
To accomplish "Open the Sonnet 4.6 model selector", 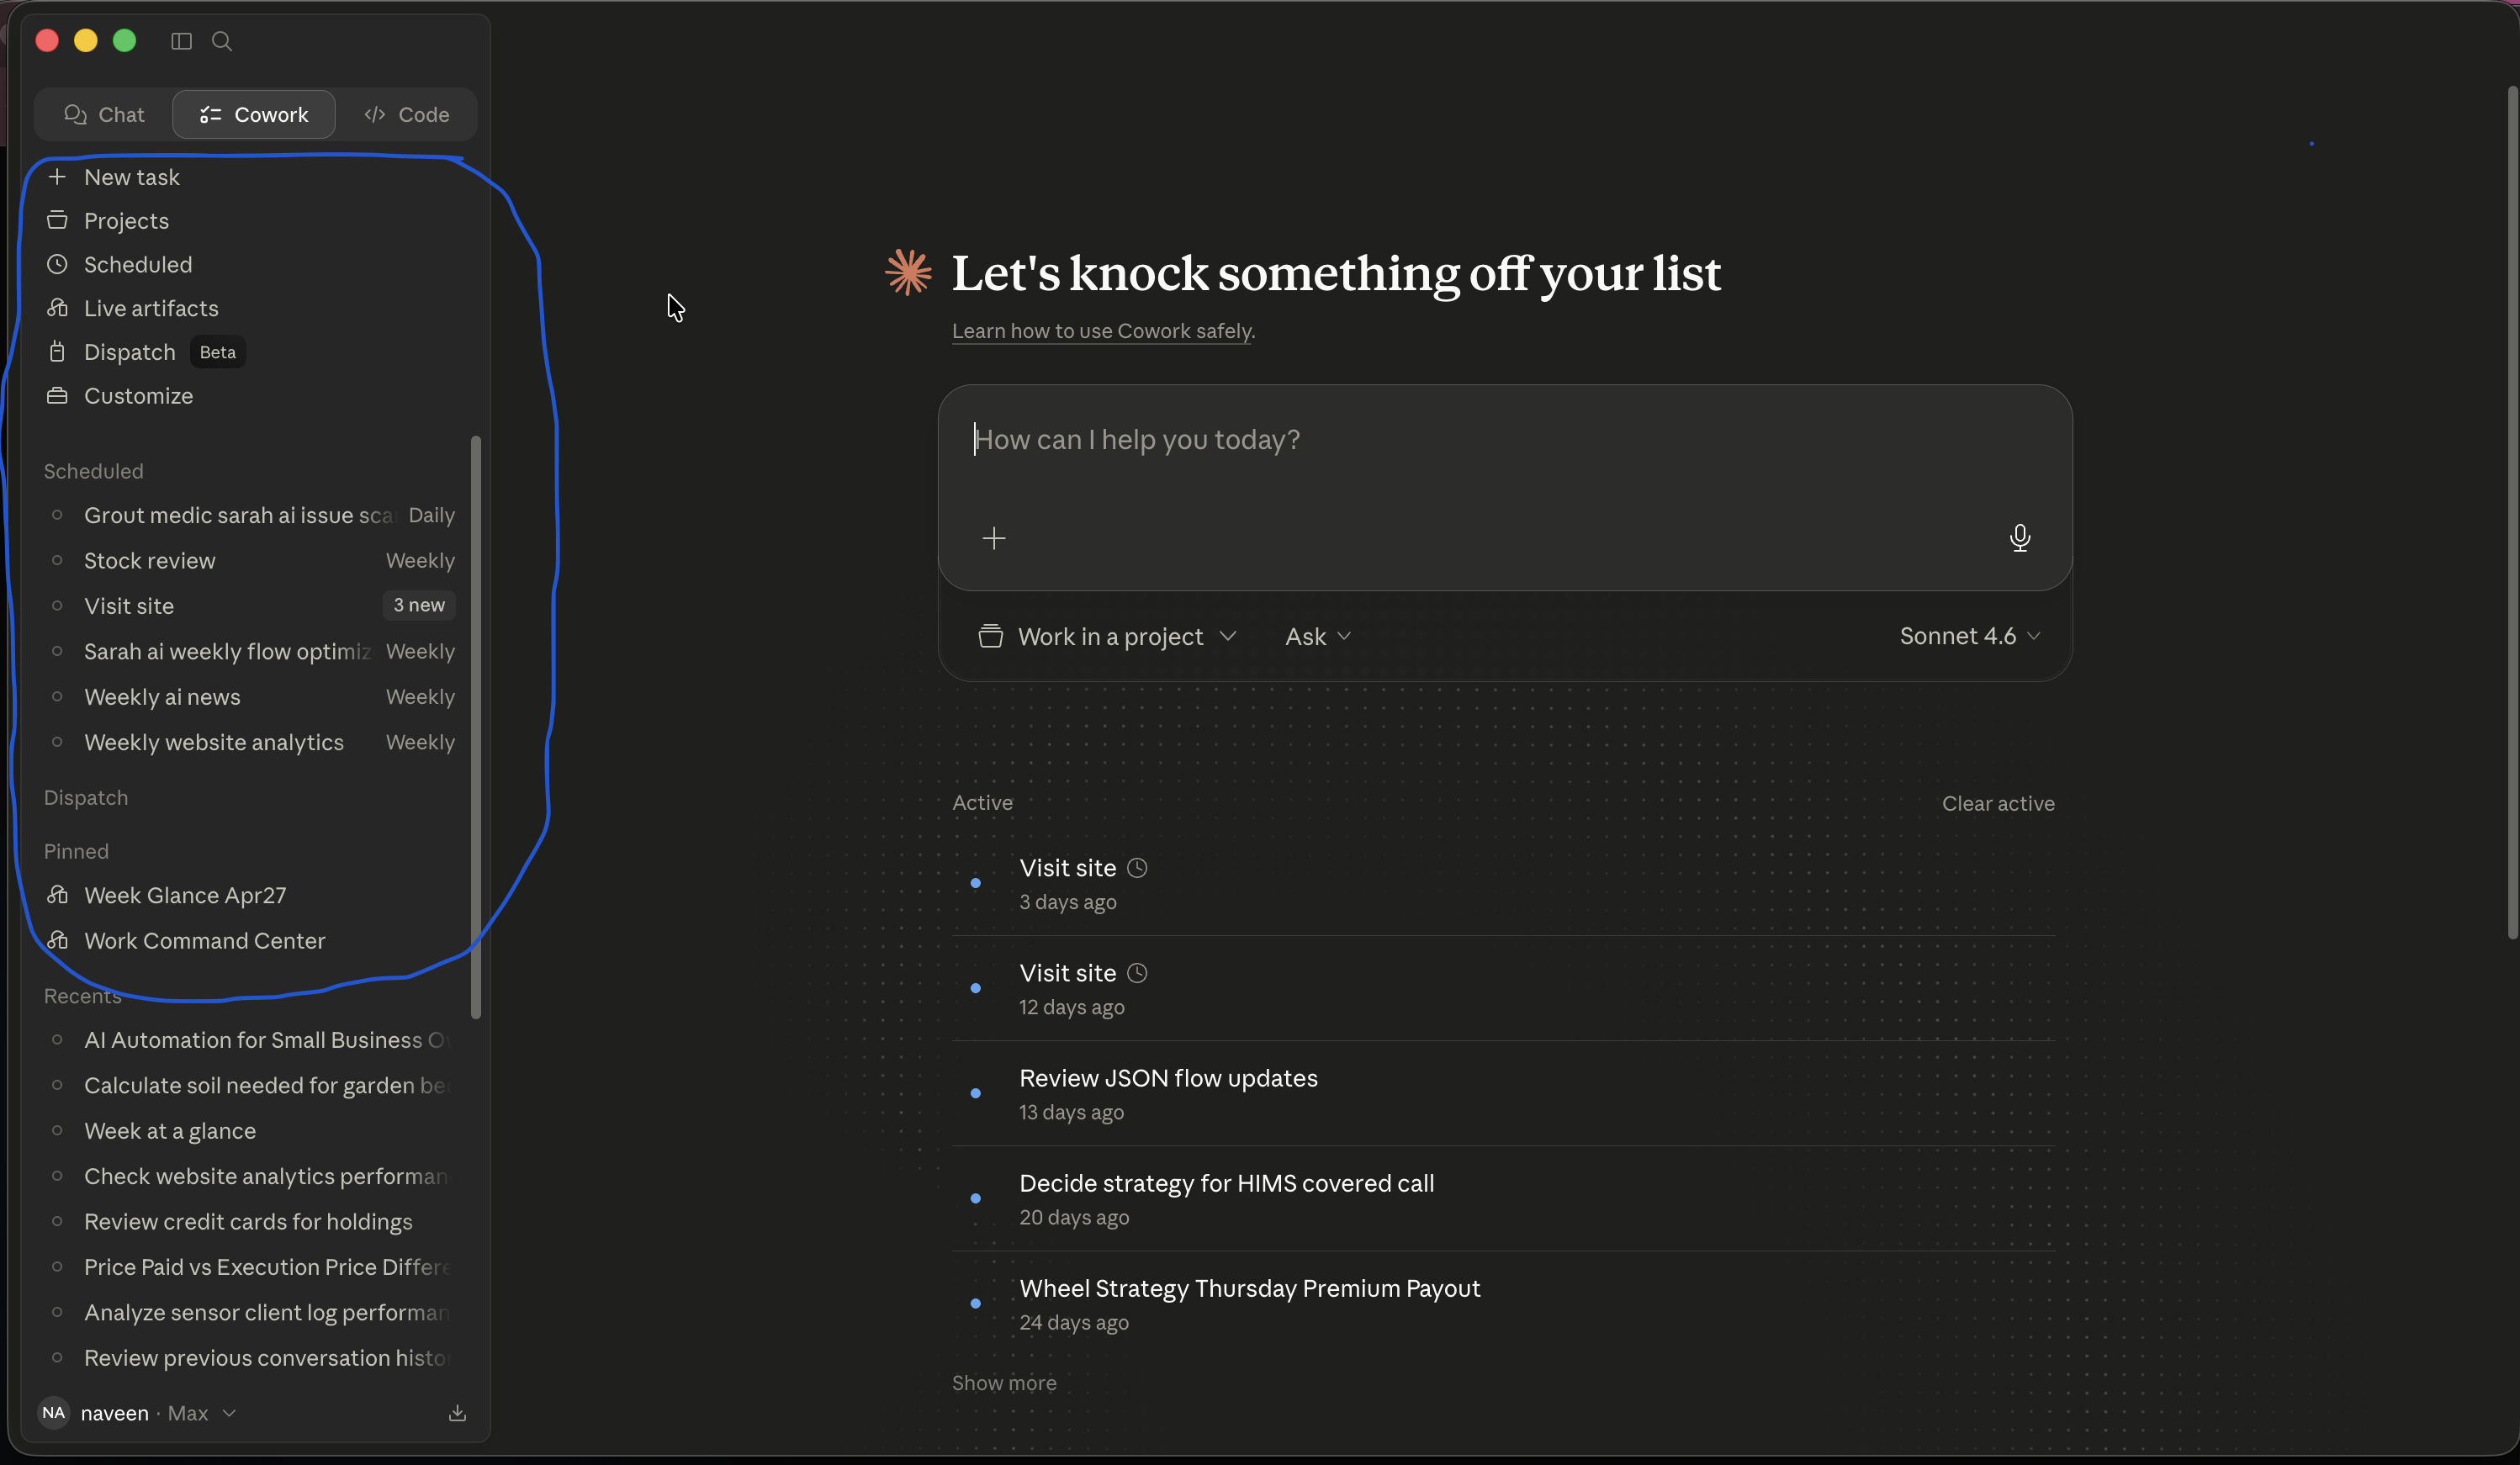I will [x=1969, y=636].
